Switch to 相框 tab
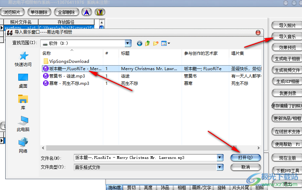The image size is (302, 190). tap(182, 188)
